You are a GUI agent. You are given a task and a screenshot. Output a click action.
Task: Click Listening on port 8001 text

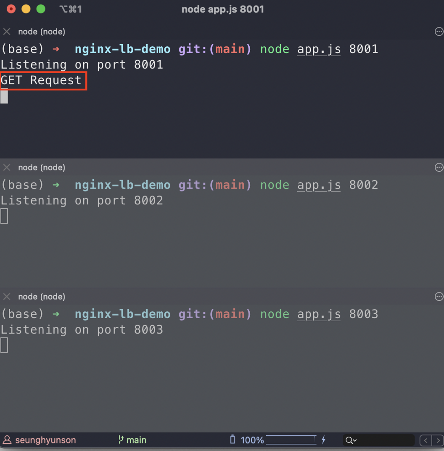coord(82,65)
